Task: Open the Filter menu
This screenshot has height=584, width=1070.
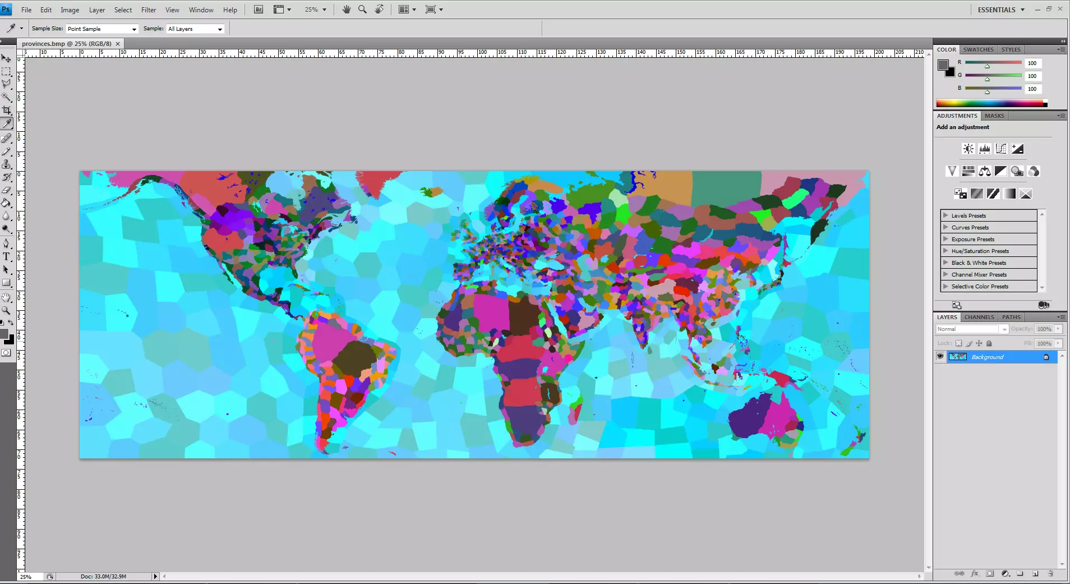Action: (149, 10)
